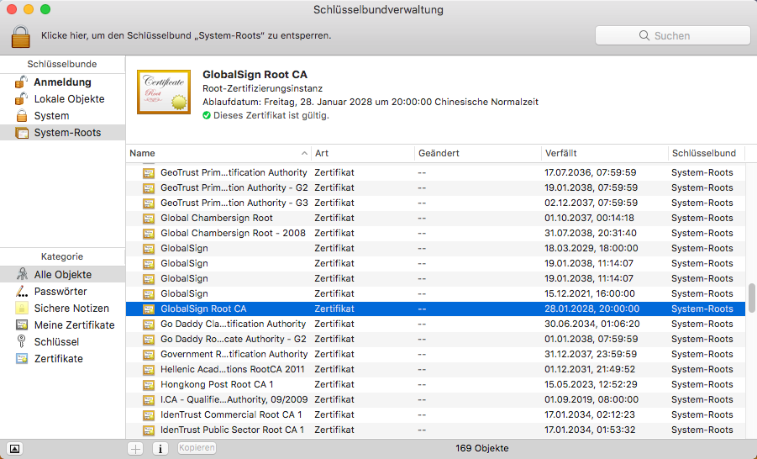Click the Anmeldung unlocked padlock icon
Image resolution: width=757 pixels, height=459 pixels.
[x=21, y=82]
